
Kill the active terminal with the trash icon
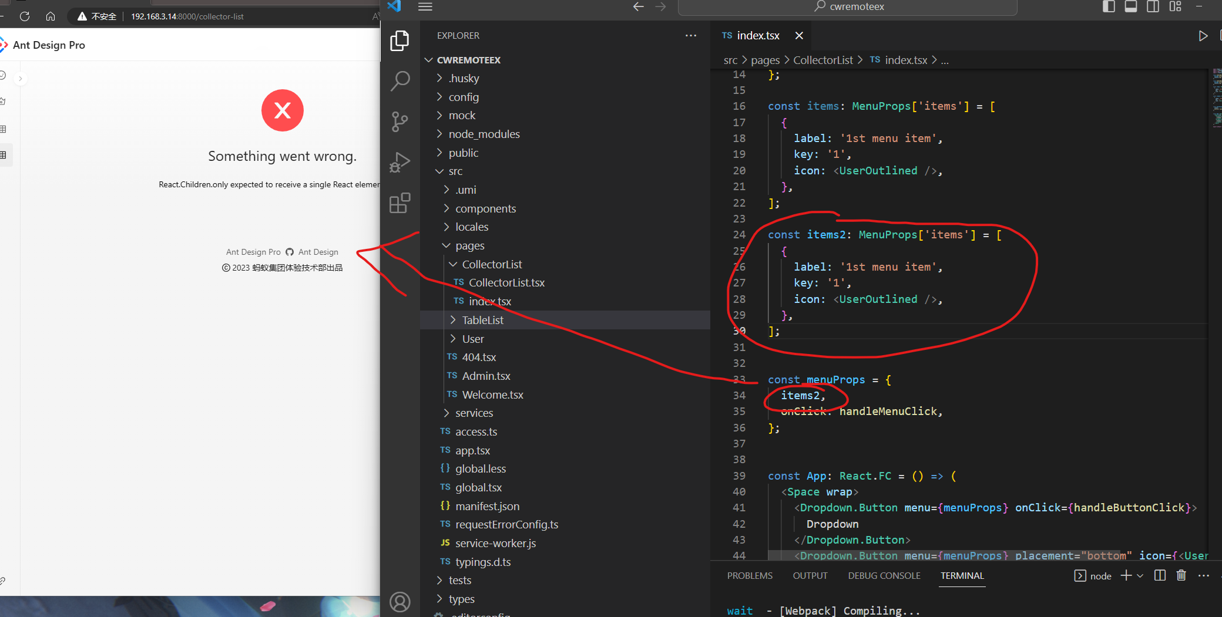[x=1181, y=575]
